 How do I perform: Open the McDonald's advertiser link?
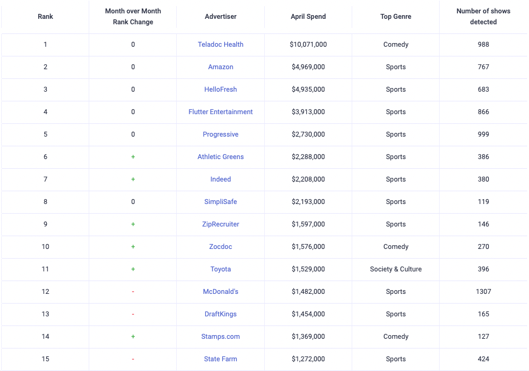click(220, 291)
